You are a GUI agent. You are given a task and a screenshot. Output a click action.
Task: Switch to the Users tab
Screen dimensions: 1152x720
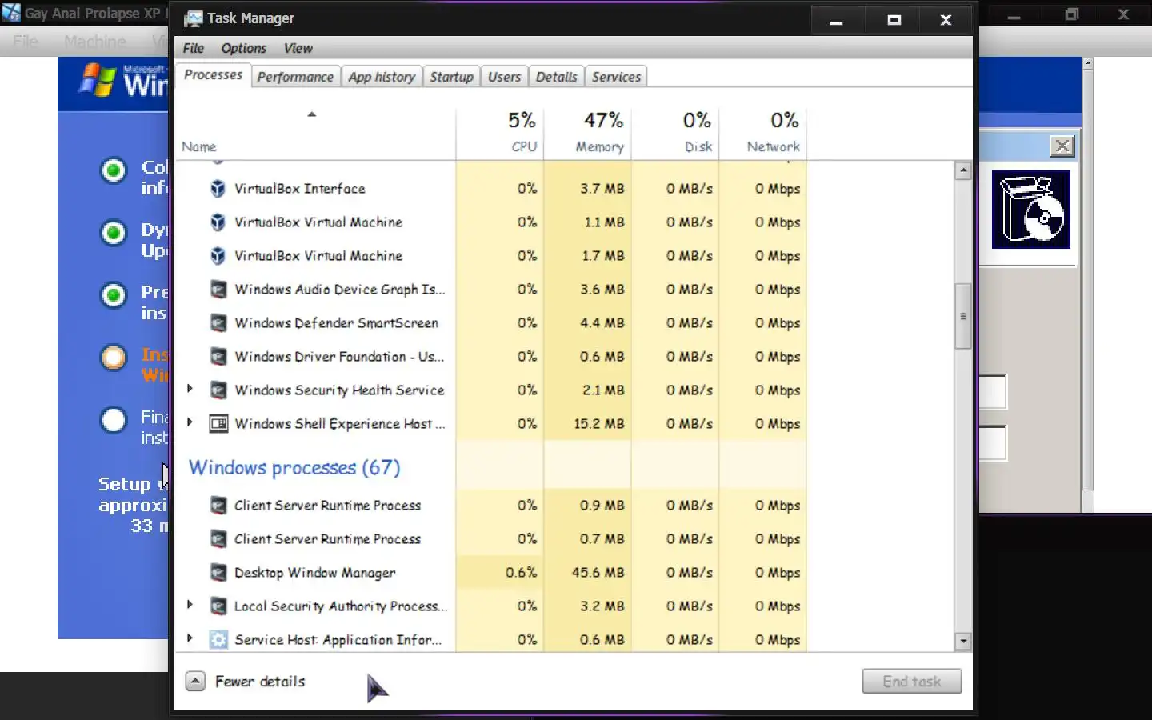point(504,77)
